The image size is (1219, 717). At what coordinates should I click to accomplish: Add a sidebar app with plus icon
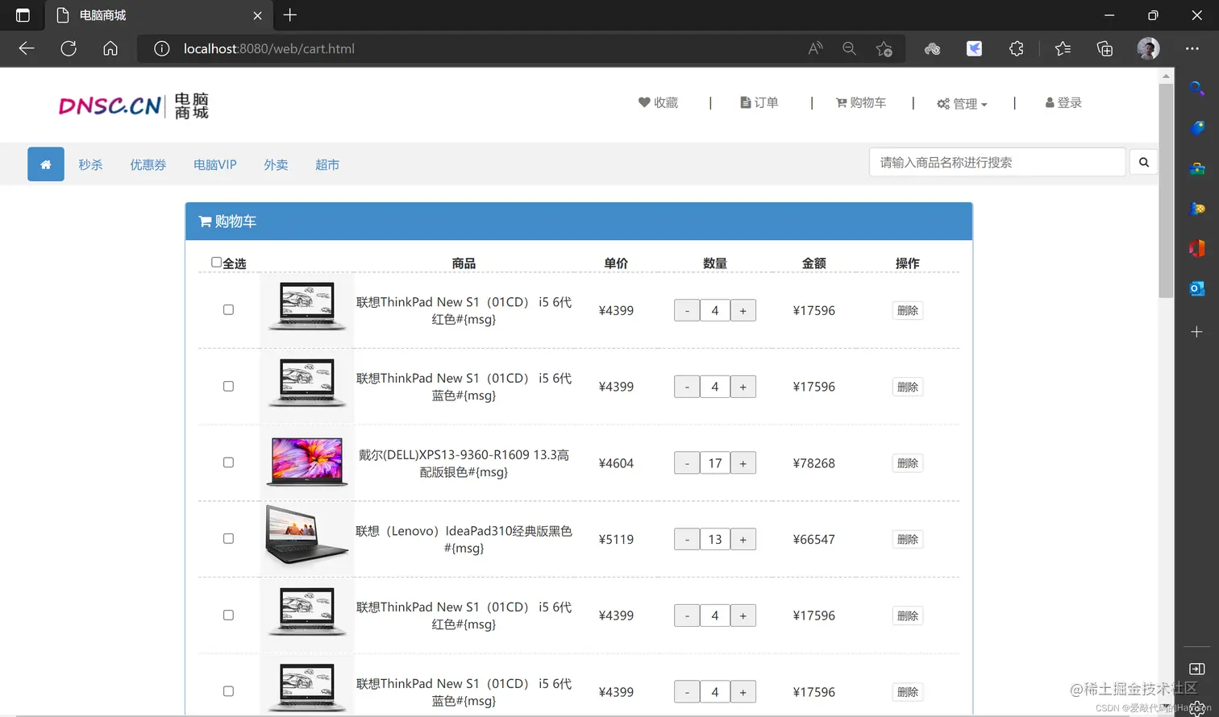pos(1197,332)
